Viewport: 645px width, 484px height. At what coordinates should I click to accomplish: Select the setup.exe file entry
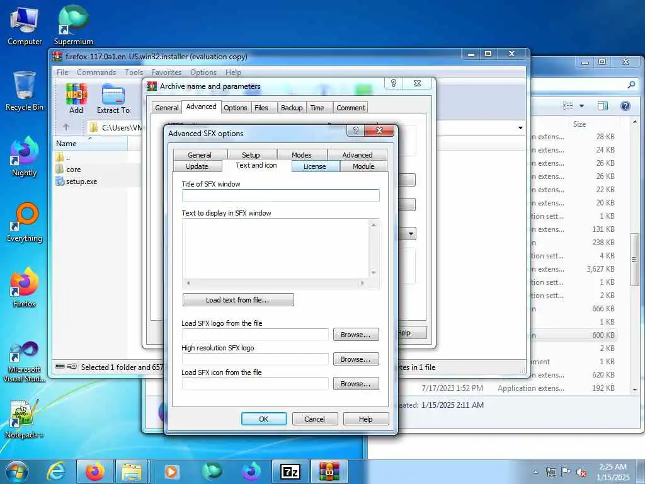click(x=77, y=181)
